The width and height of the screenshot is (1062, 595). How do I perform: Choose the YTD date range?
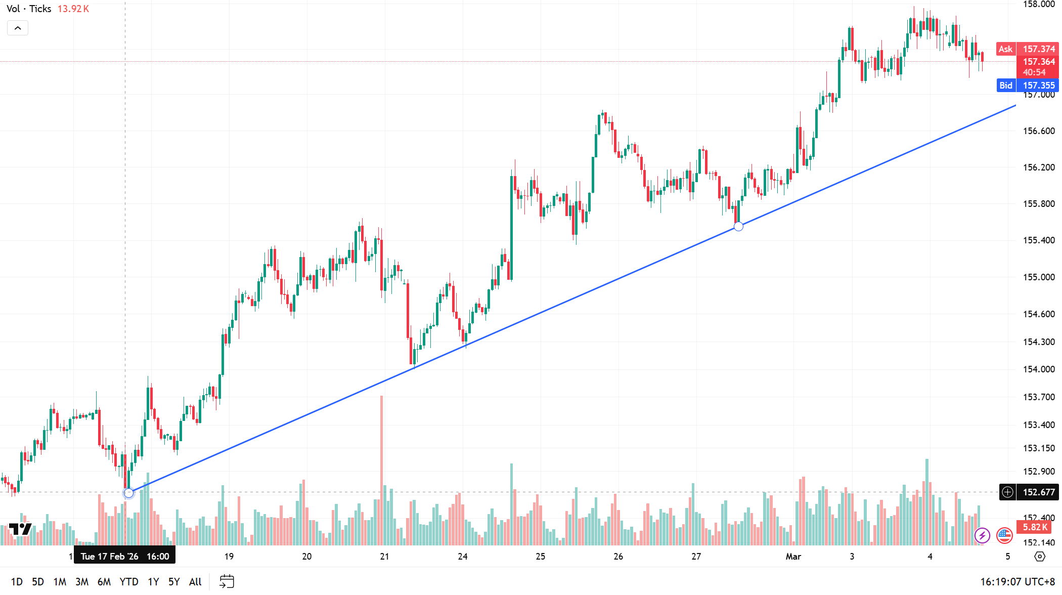(x=129, y=582)
